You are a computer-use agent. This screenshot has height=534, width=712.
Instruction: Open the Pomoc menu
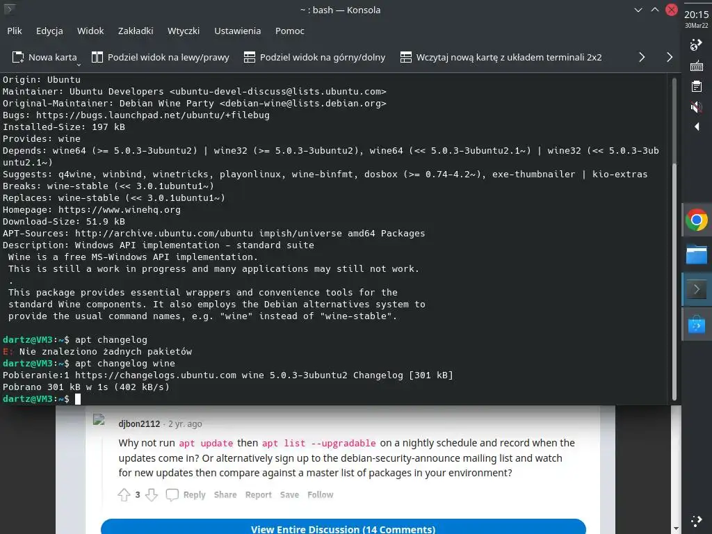point(290,31)
